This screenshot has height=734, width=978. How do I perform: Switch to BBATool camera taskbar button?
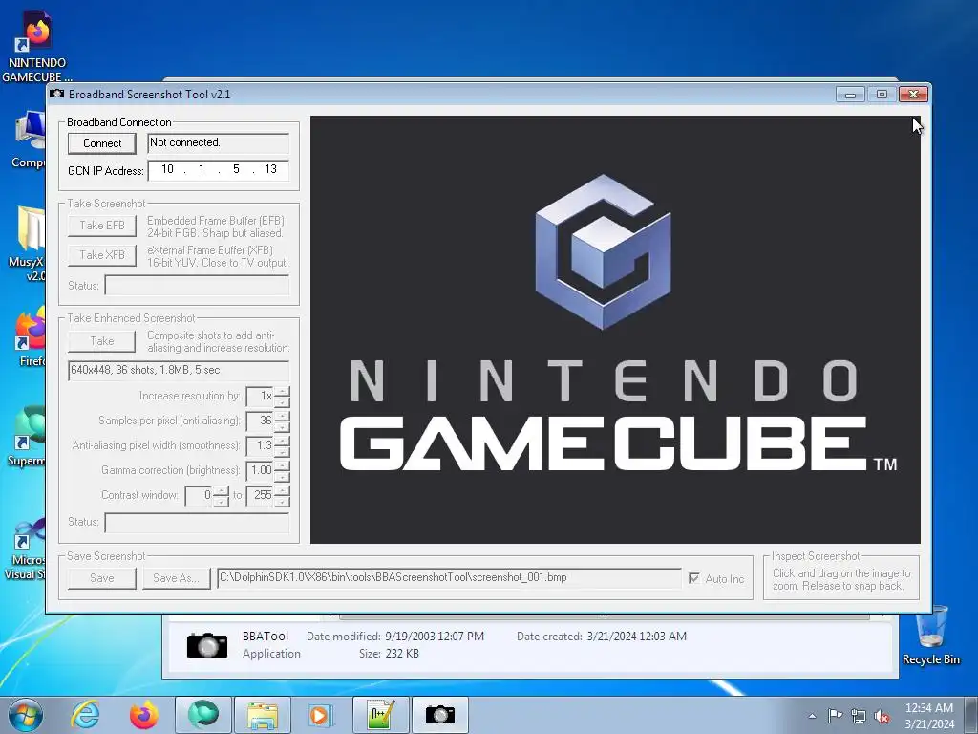(x=440, y=715)
